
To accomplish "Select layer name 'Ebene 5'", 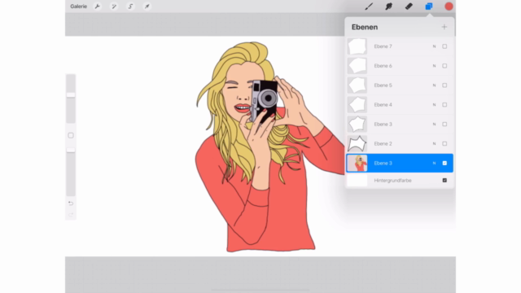I will 383,85.
